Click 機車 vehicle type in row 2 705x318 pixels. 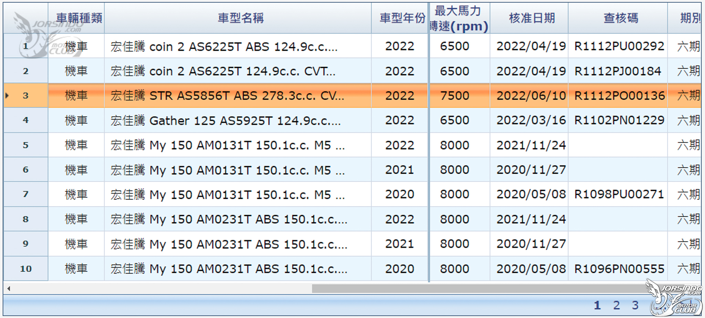(x=76, y=71)
